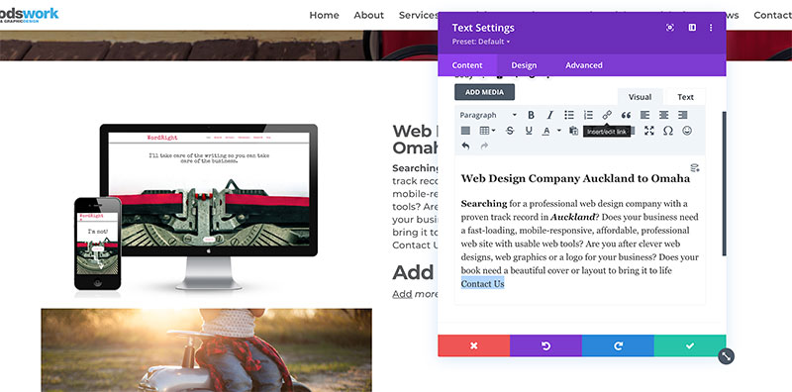Viewport: 792px width, 392px height.
Task: Toggle bold formatting in the editor toolbar
Action: click(531, 115)
